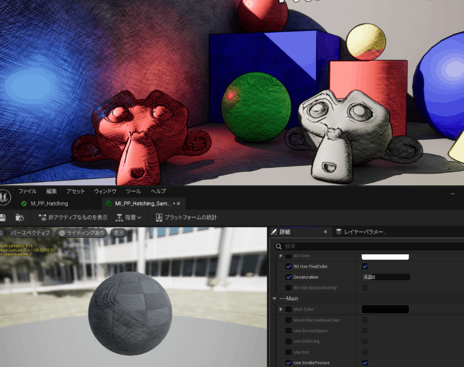Switch to the レイヤーパラメータ tab
The image size is (464, 367).
tap(362, 232)
